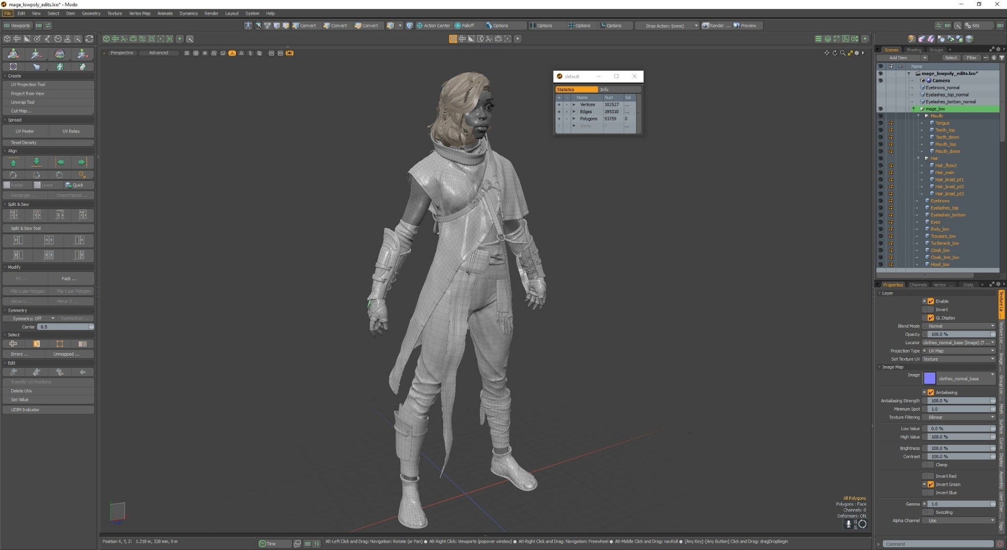Viewport: 1007px width, 550px height.
Task: Click the Align Up green arrow icon
Action: [x=14, y=163]
